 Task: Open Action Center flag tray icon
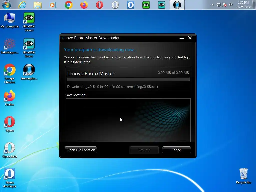click(225, 5)
